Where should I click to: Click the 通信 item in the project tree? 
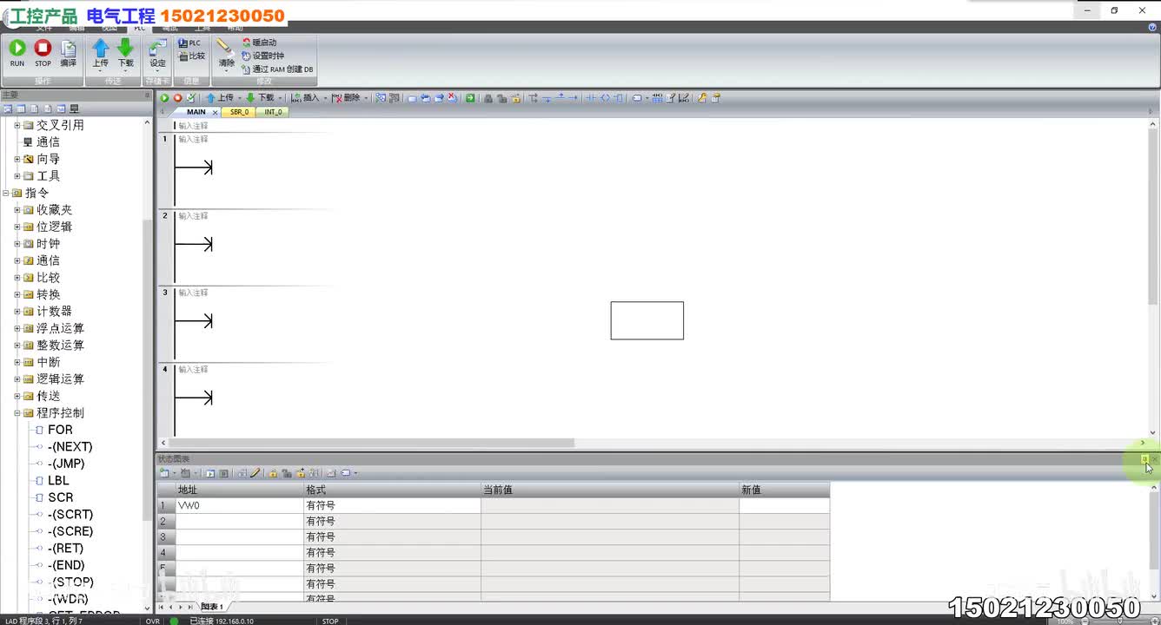pos(48,142)
